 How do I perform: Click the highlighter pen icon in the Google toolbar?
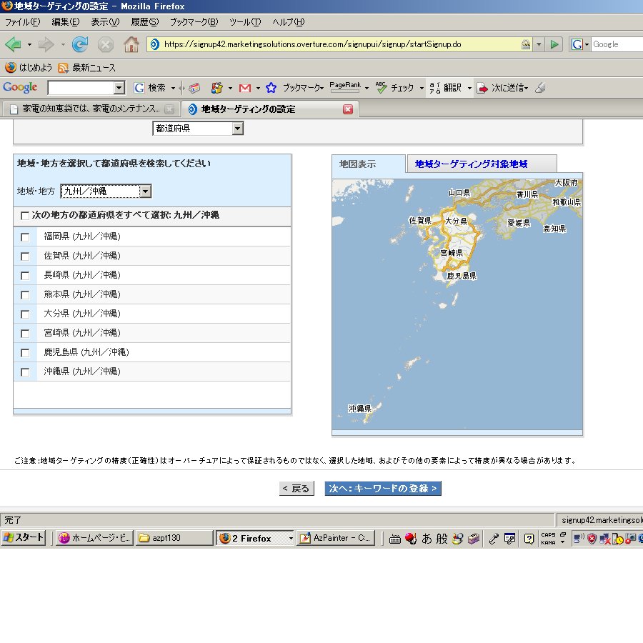[x=541, y=87]
